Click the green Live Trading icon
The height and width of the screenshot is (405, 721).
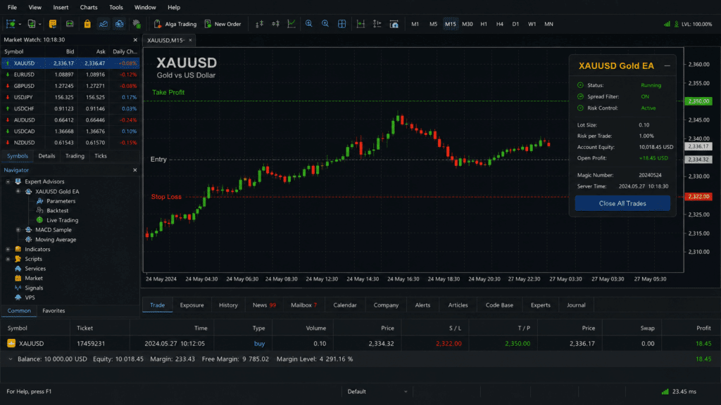tap(40, 220)
